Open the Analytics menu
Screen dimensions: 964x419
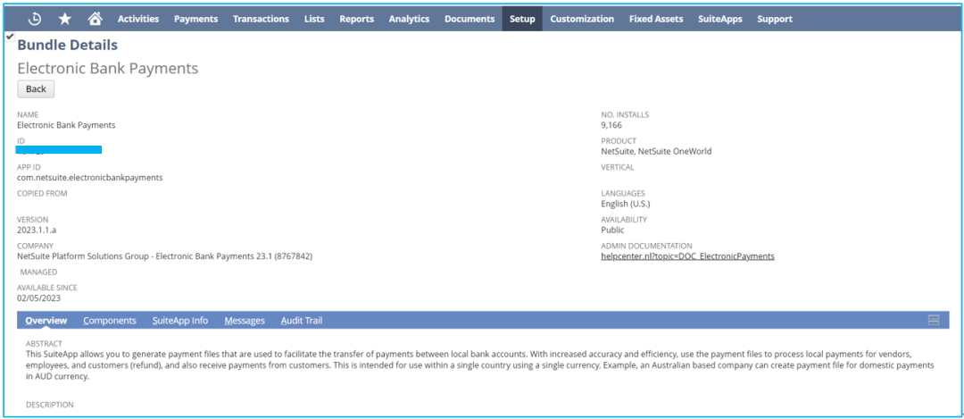coord(409,19)
